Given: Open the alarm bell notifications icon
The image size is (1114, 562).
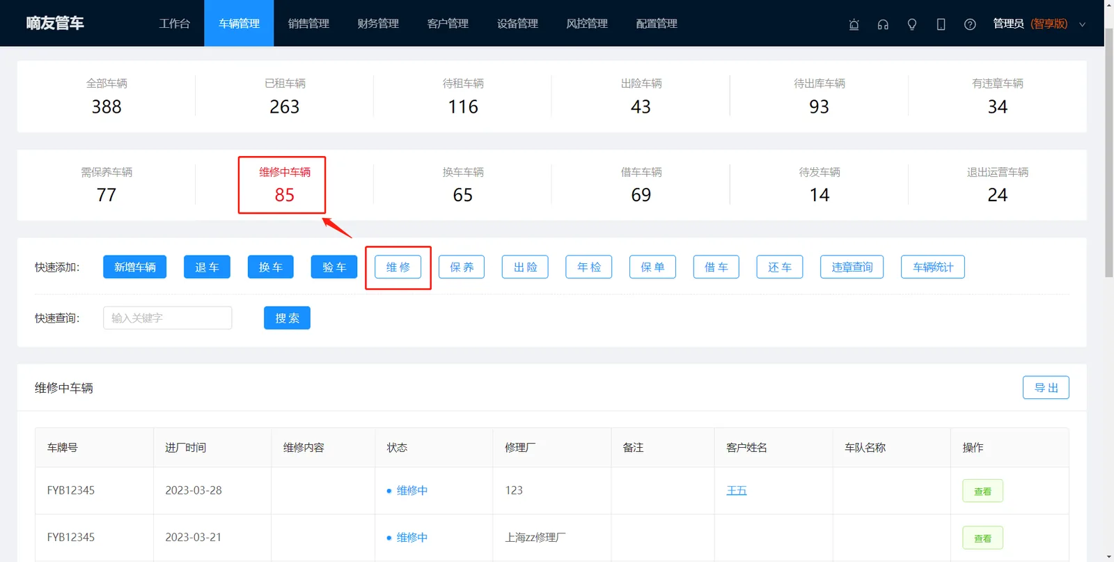Looking at the screenshot, I should point(854,24).
